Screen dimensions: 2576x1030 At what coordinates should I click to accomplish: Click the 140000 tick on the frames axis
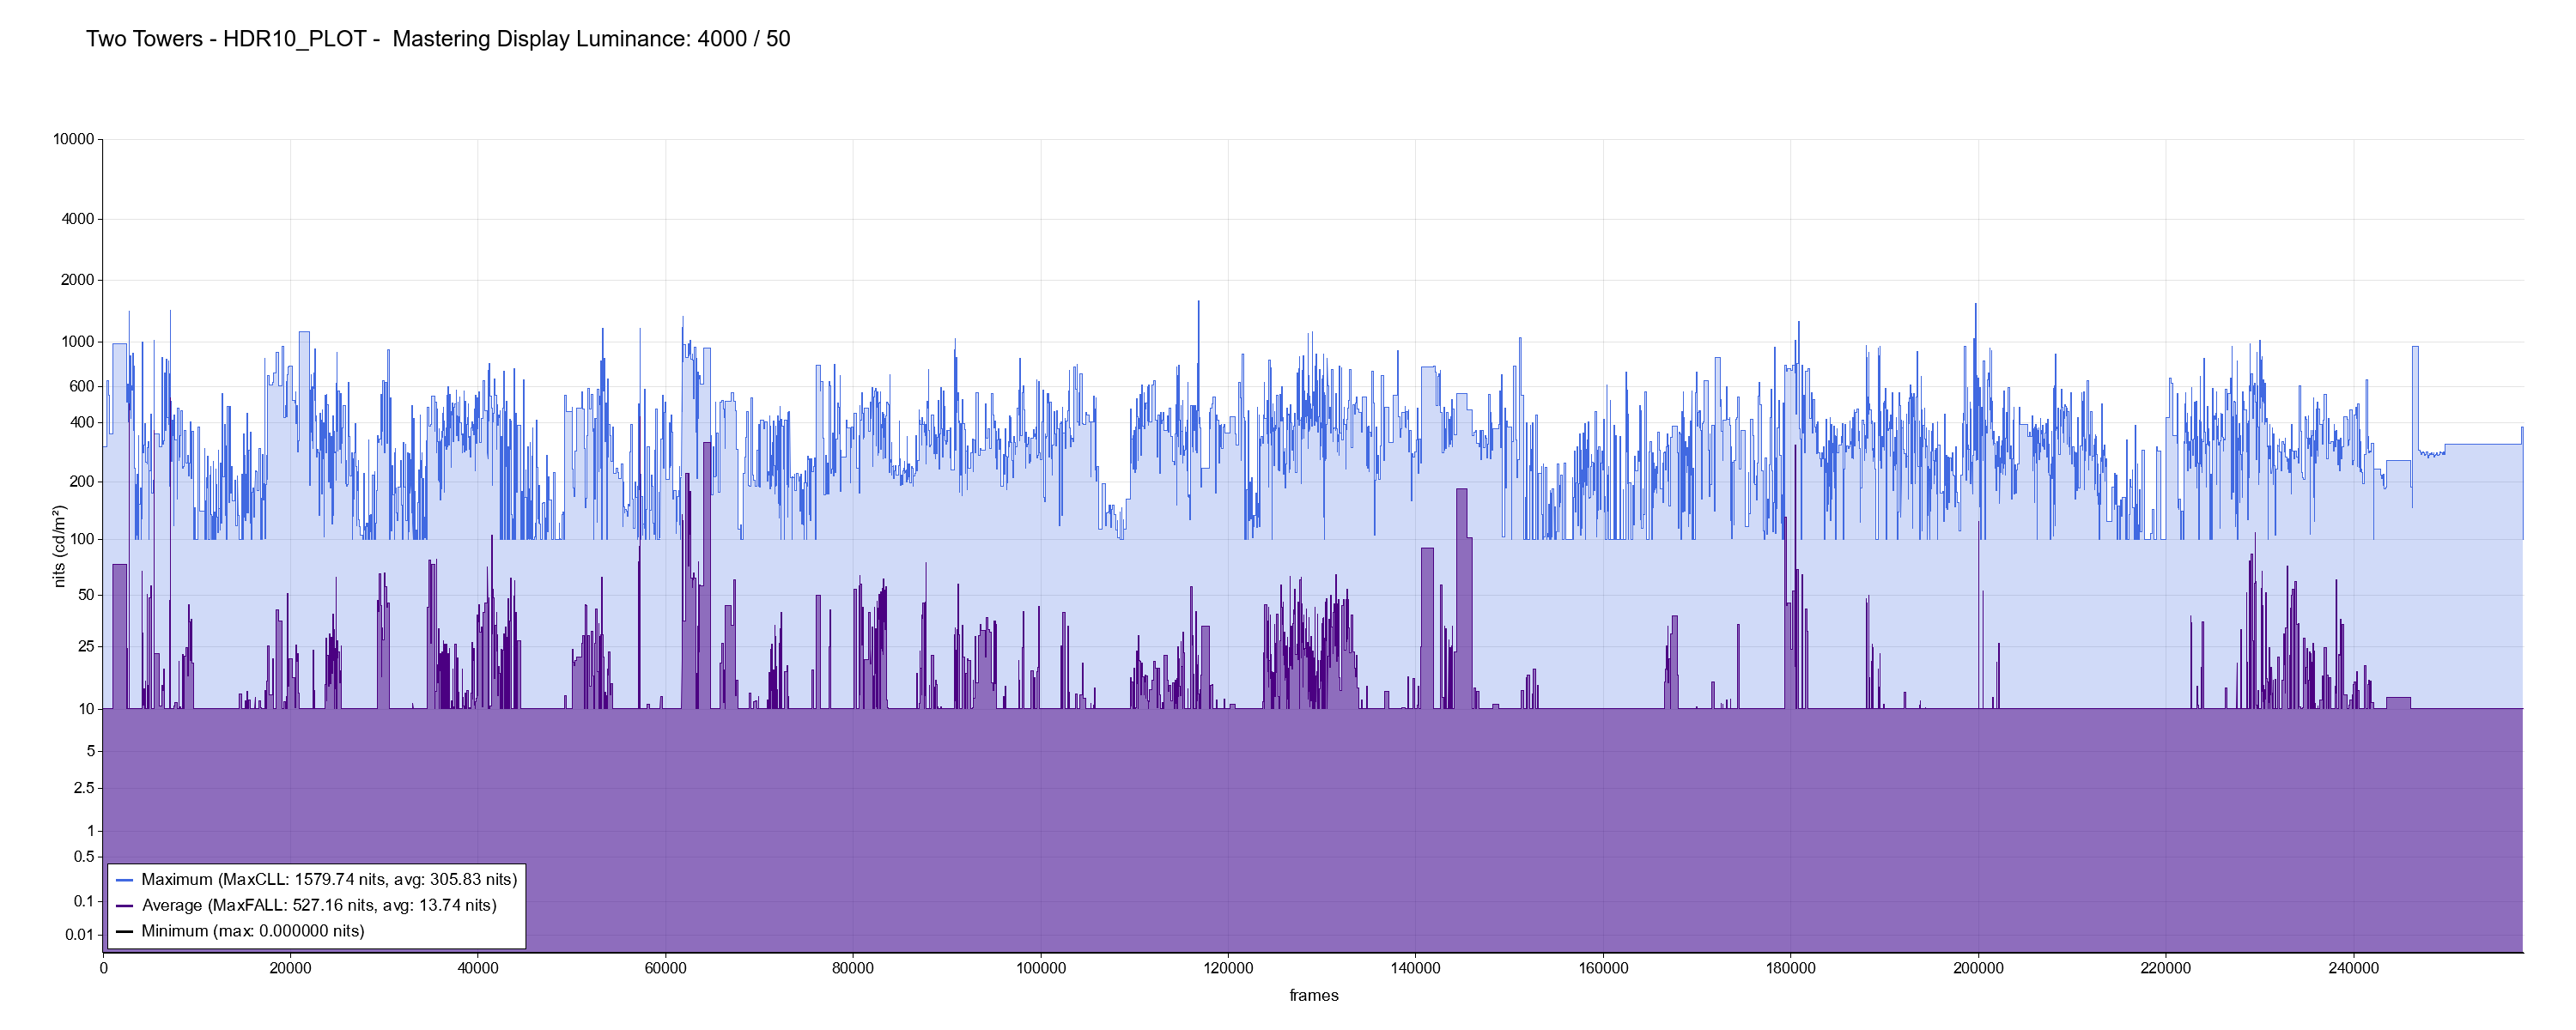(x=1416, y=968)
